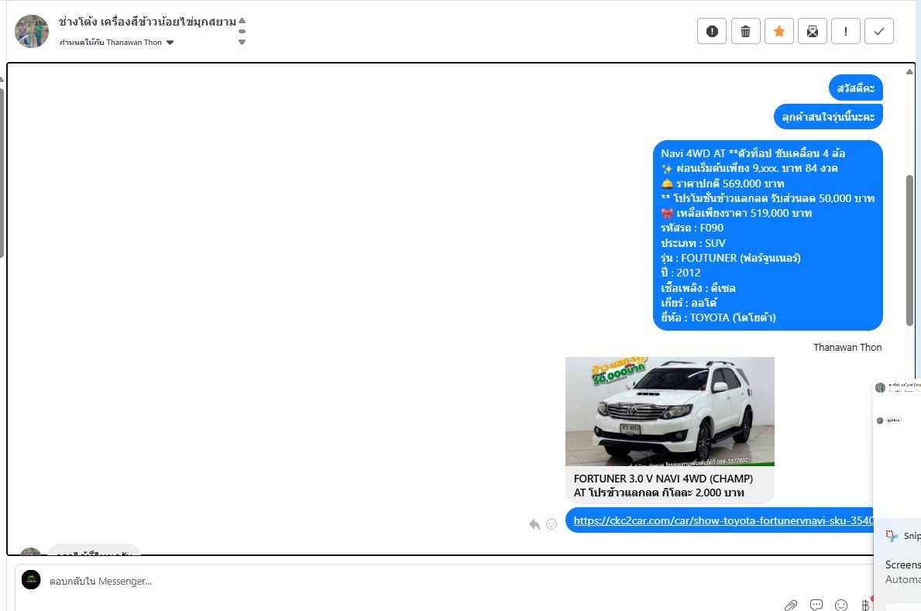Open the contact's profile picture in the header
Screen dimensions: 921x611
[32, 31]
